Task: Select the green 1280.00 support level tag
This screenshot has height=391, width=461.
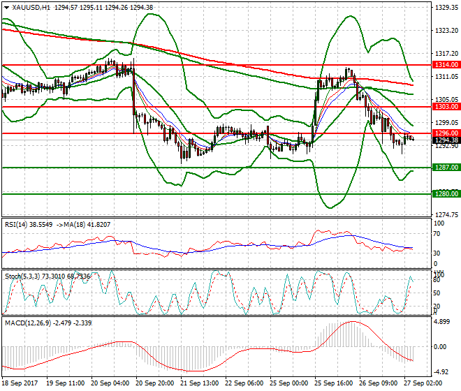Action: [x=446, y=193]
